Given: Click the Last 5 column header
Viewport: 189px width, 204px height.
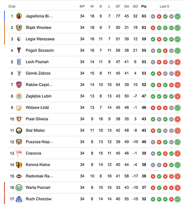Looking at the screenshot, I should 165,7.
